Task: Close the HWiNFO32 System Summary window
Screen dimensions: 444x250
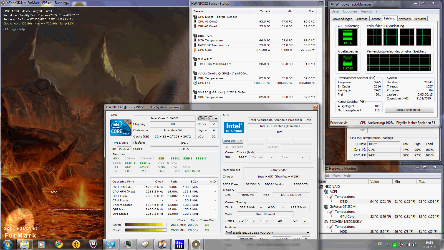Action: [315, 107]
